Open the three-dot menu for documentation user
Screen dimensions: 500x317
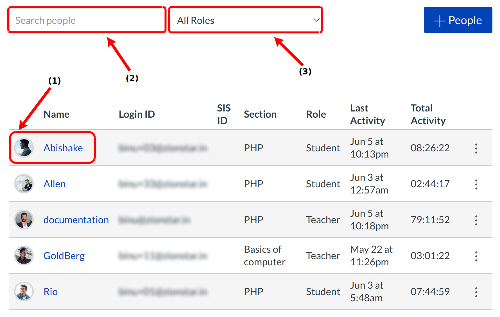(x=476, y=220)
